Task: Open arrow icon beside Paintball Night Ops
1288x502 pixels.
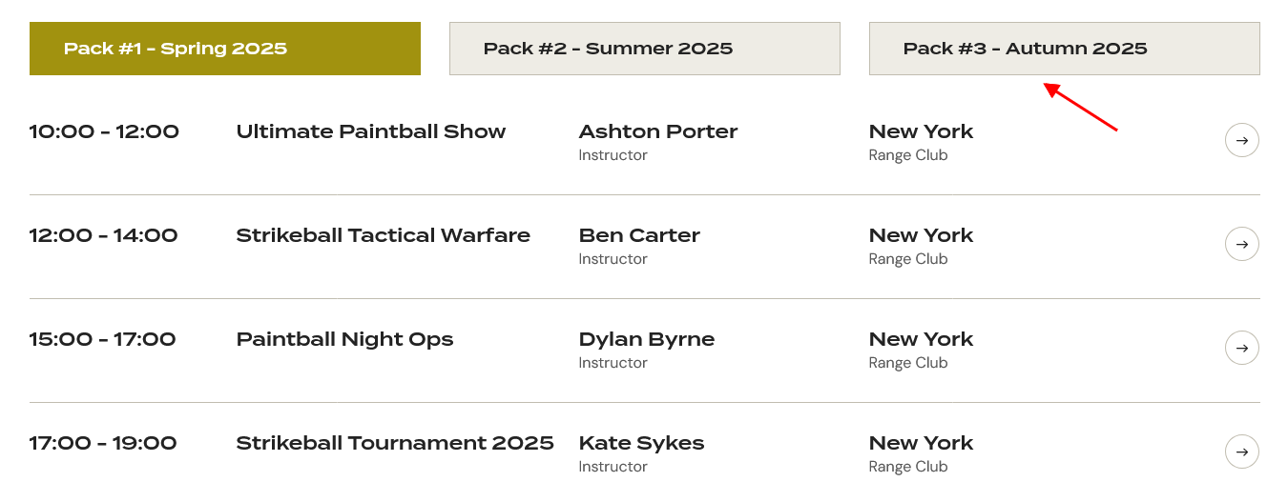Action: pos(1241,349)
